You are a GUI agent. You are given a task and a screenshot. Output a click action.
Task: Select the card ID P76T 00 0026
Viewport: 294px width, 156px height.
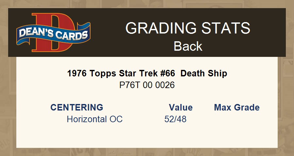click(147, 85)
